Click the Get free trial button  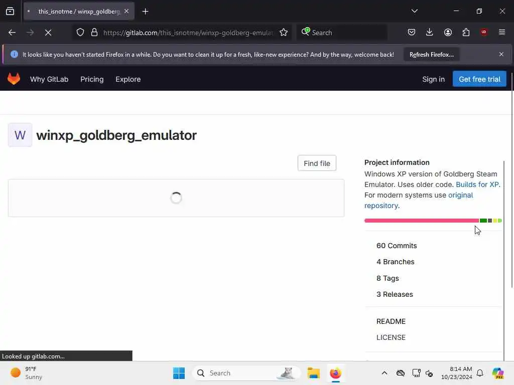click(x=479, y=79)
